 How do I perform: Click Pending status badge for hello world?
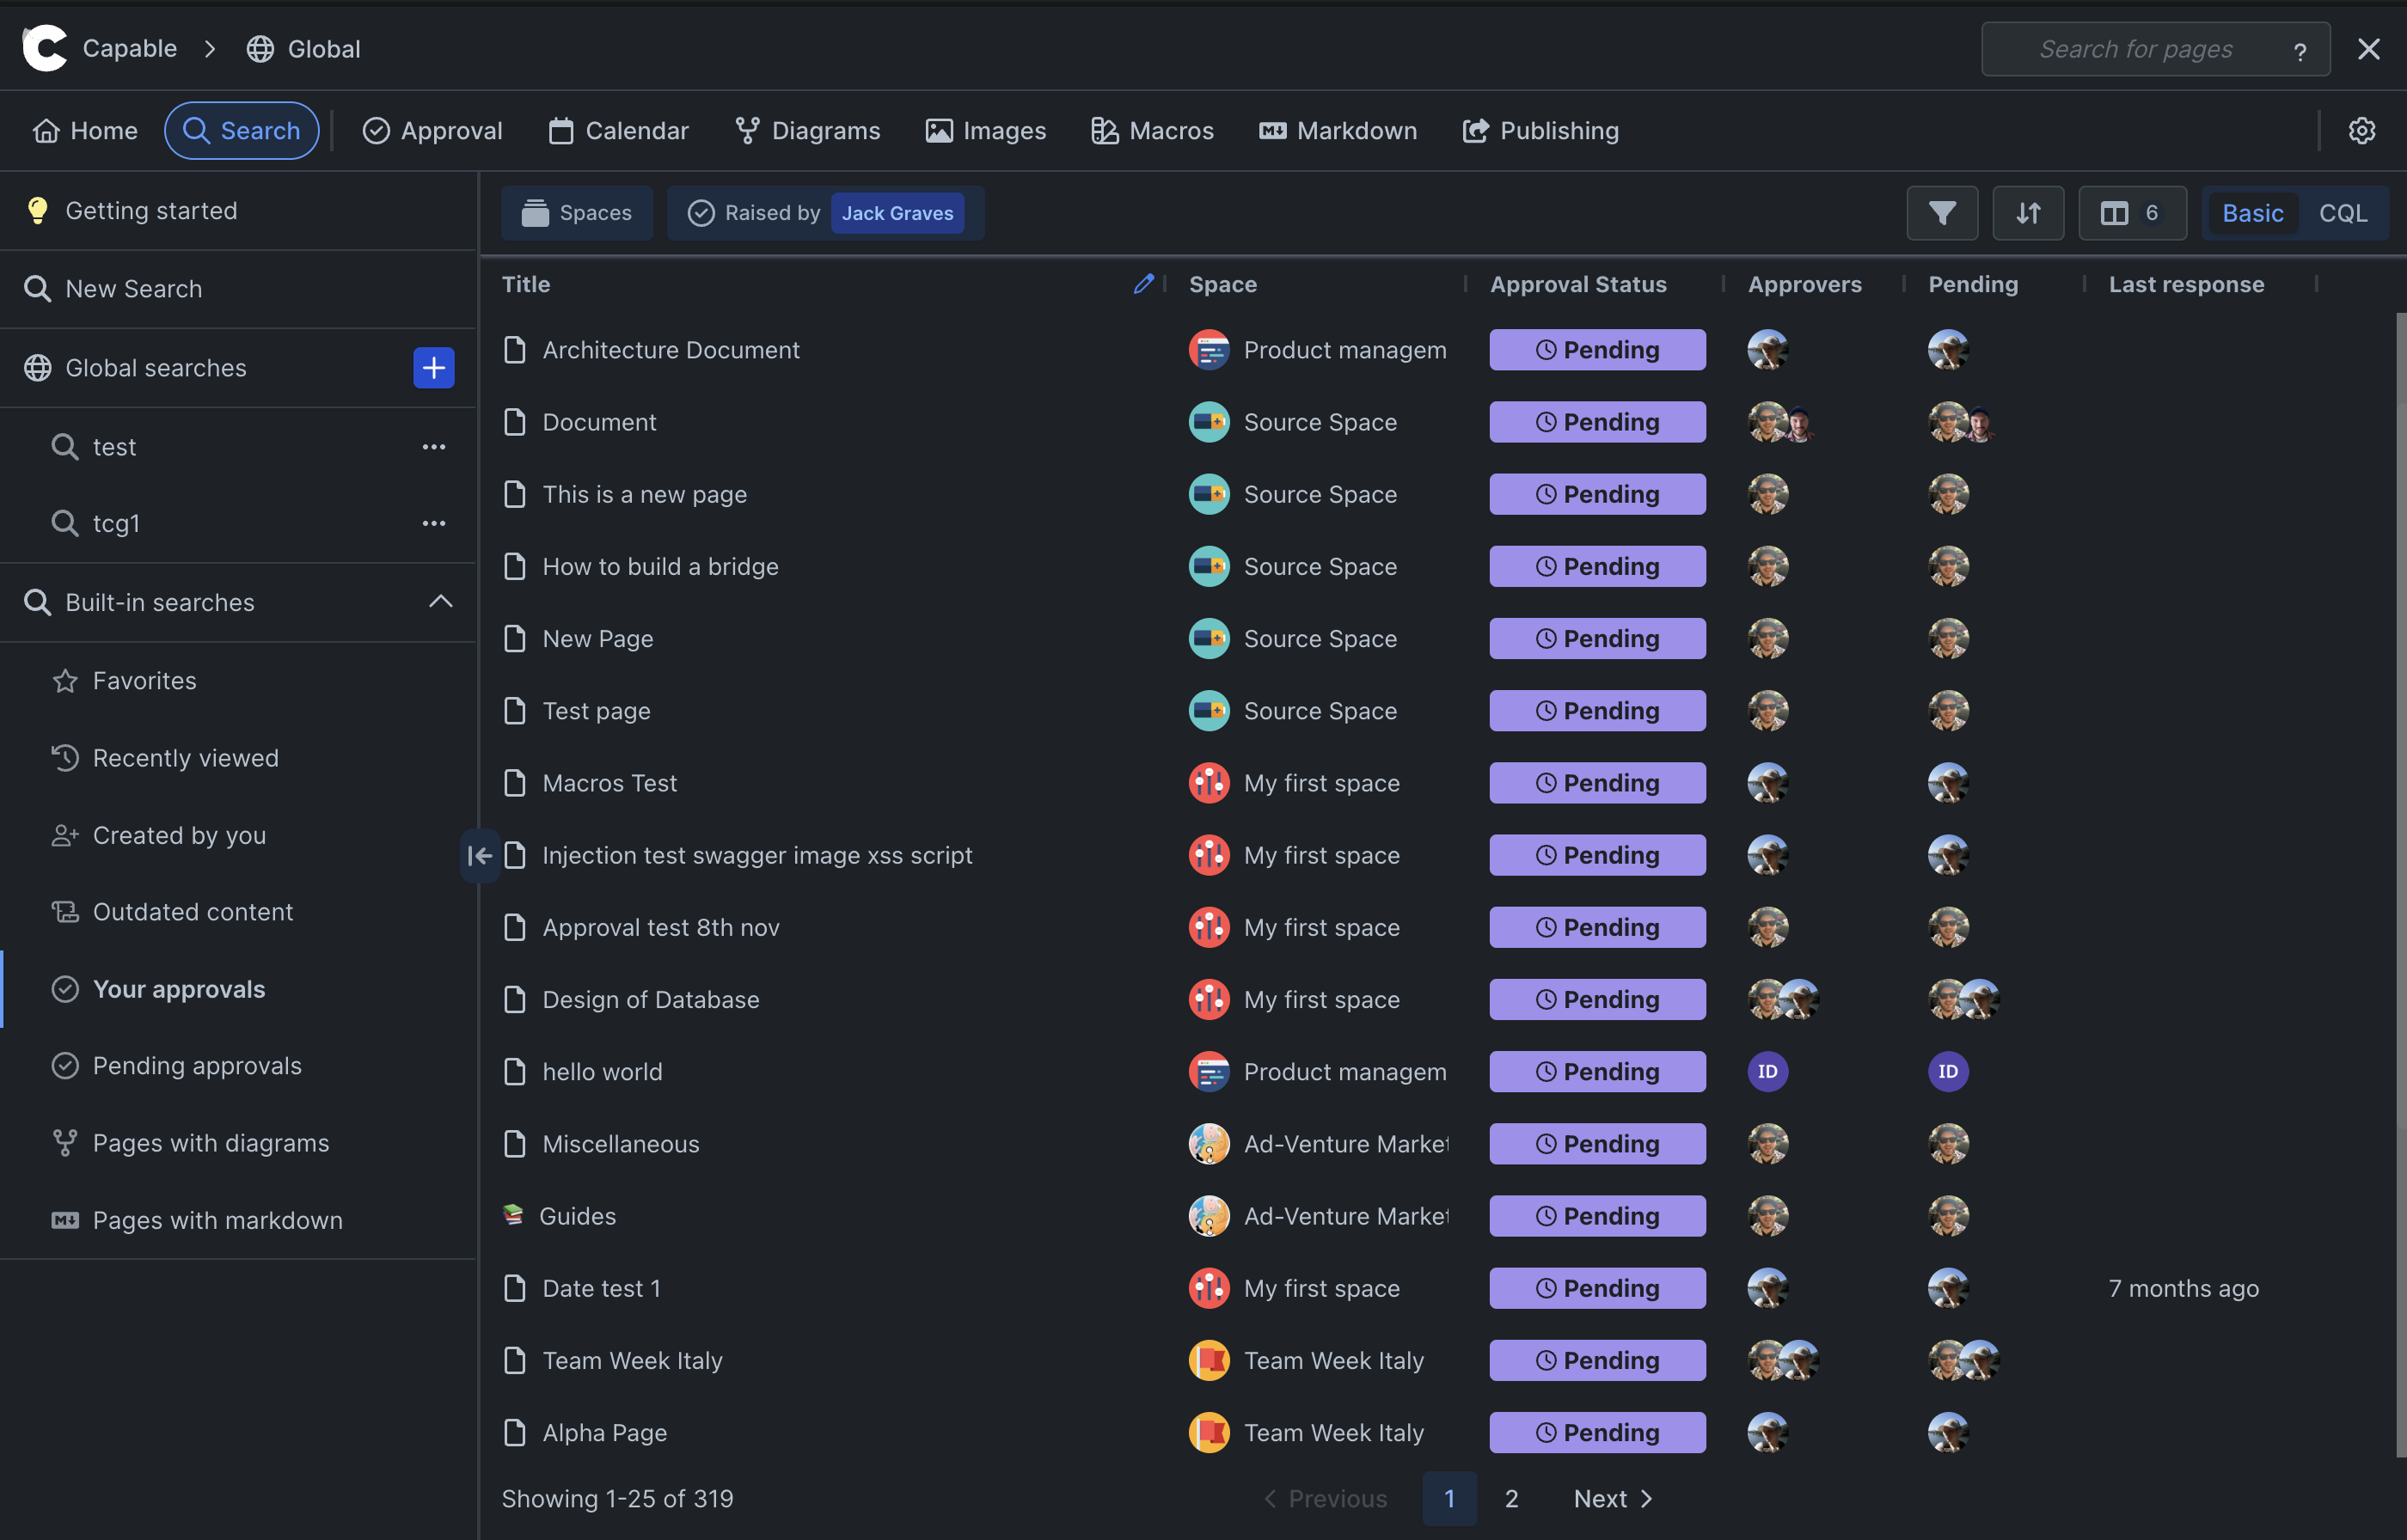pyautogui.click(x=1596, y=1072)
